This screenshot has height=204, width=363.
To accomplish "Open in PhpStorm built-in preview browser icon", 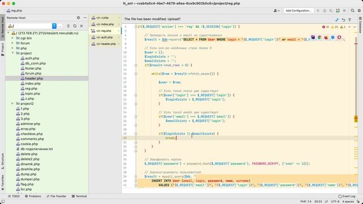I will coord(313,37).
